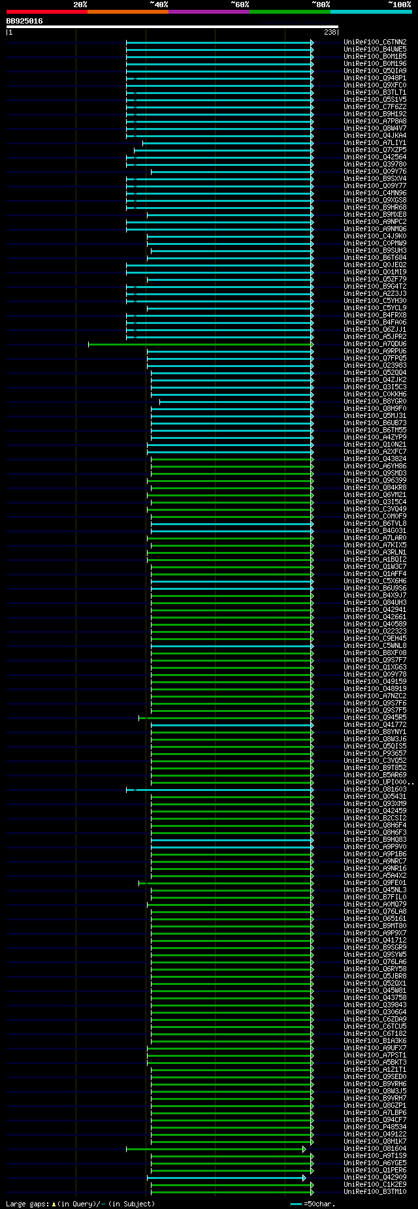The image size is (418, 1209).
Task: Click the cyan alignment bar for UniRef100_B8YGR0
Action: [x=236, y=402]
